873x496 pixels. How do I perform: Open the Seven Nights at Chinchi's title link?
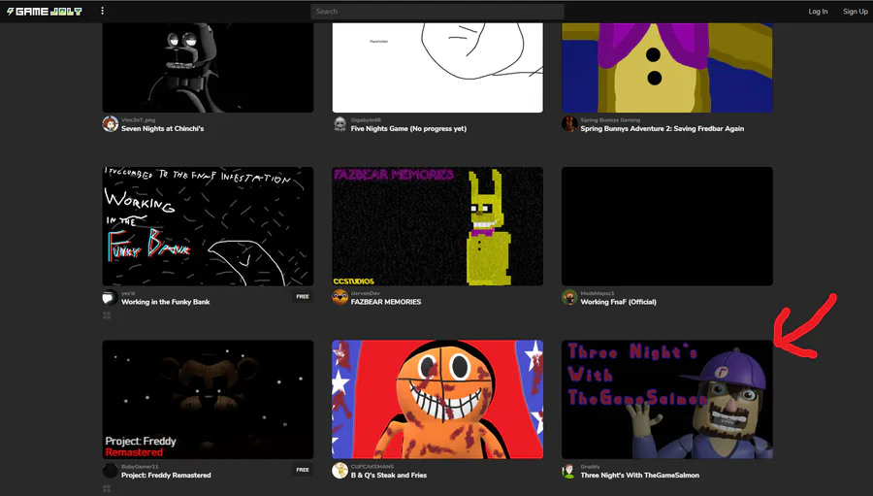click(x=163, y=129)
